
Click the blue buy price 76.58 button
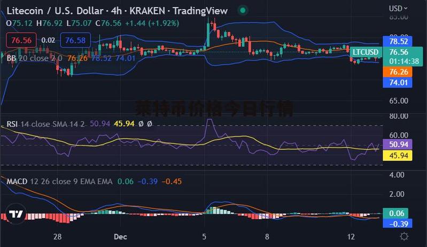pyautogui.click(x=75, y=40)
